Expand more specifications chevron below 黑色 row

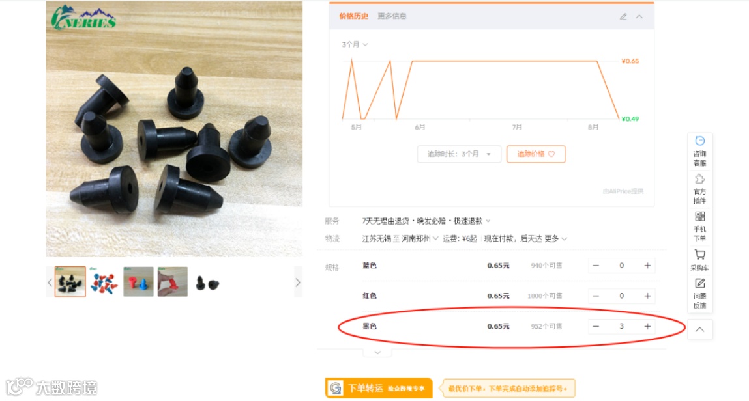point(377,353)
